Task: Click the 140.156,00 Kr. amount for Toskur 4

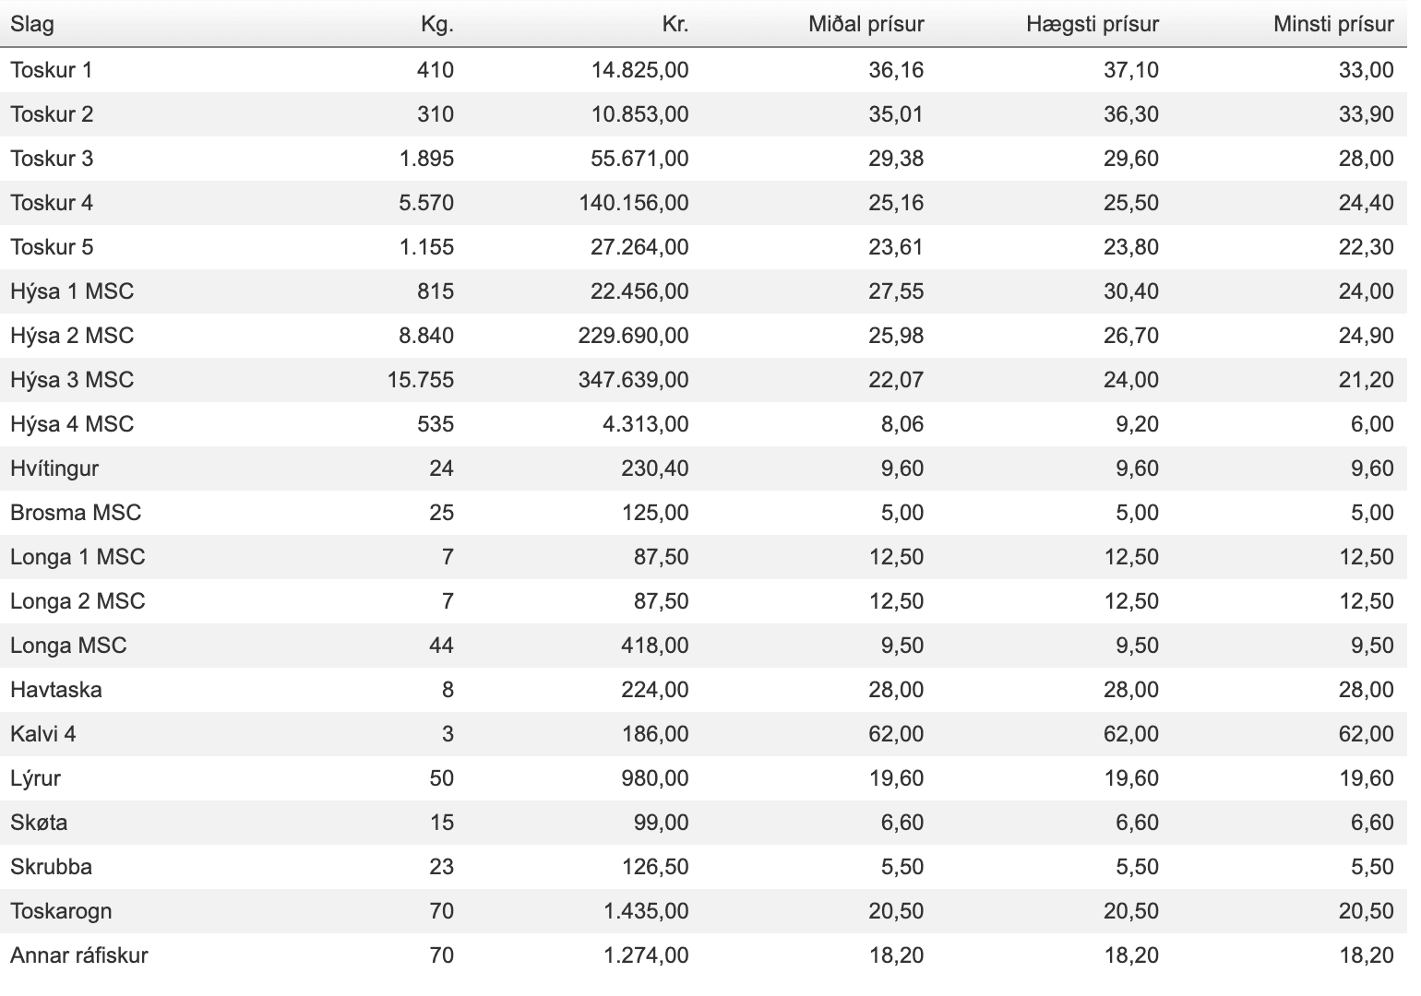Action: click(634, 203)
